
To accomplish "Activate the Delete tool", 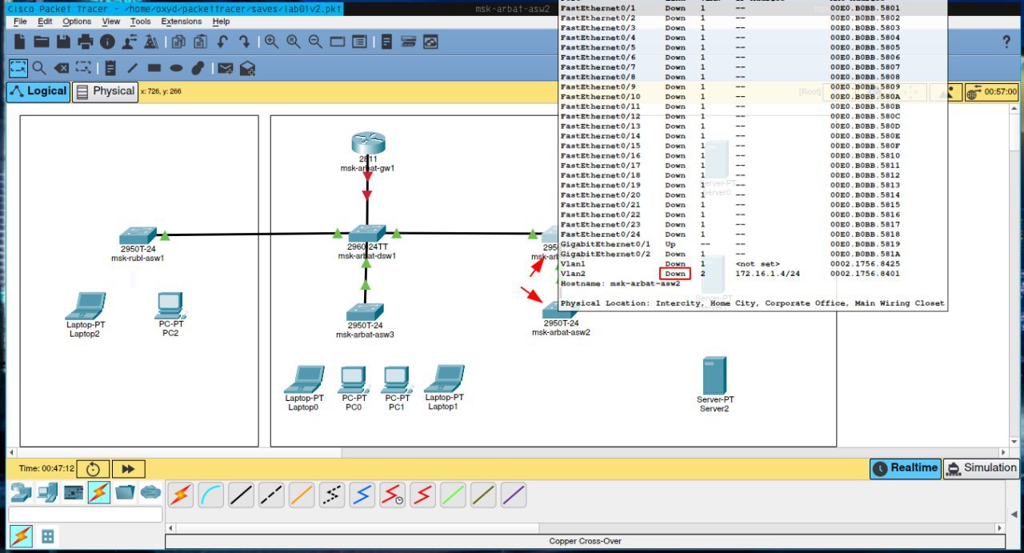I will pos(61,68).
